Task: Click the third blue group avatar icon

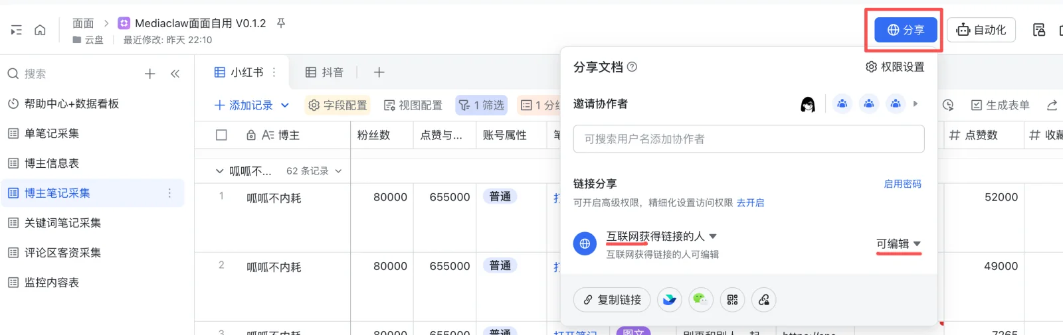Action: 896,103
